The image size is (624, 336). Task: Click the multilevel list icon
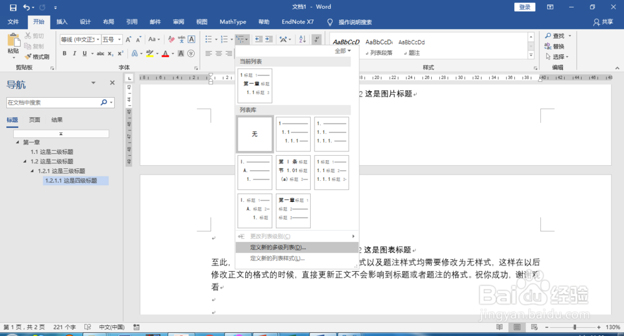[240, 39]
